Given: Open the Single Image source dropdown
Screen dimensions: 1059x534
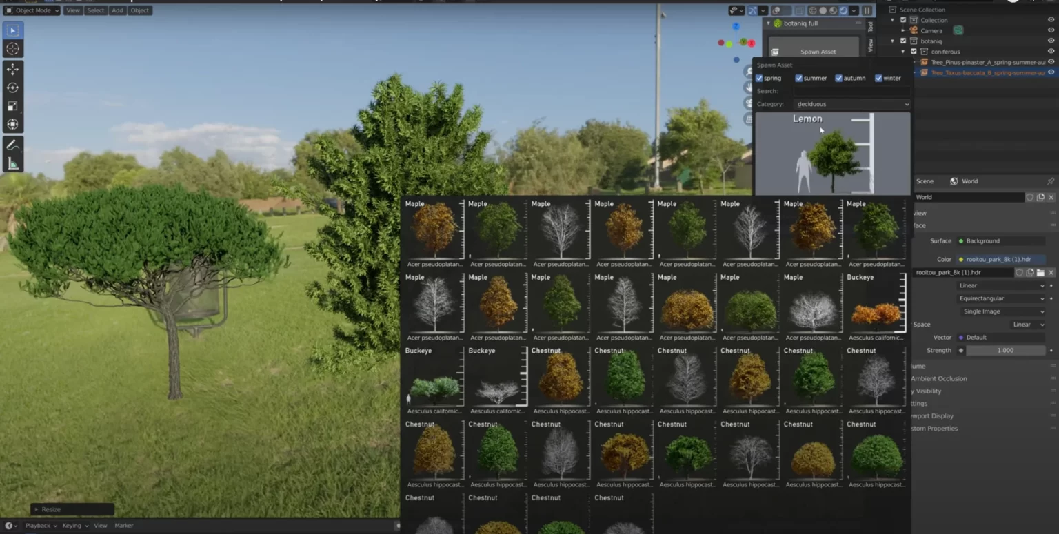Looking at the screenshot, I should [x=1003, y=311].
